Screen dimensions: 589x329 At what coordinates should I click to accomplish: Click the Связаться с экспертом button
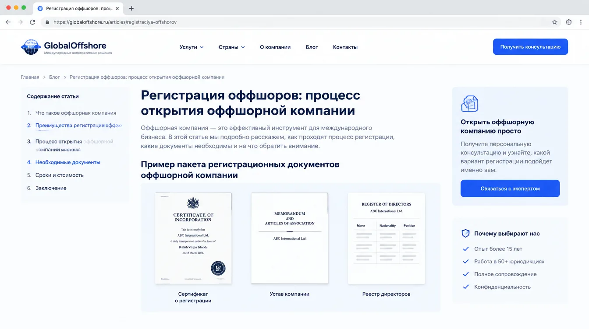[510, 189]
